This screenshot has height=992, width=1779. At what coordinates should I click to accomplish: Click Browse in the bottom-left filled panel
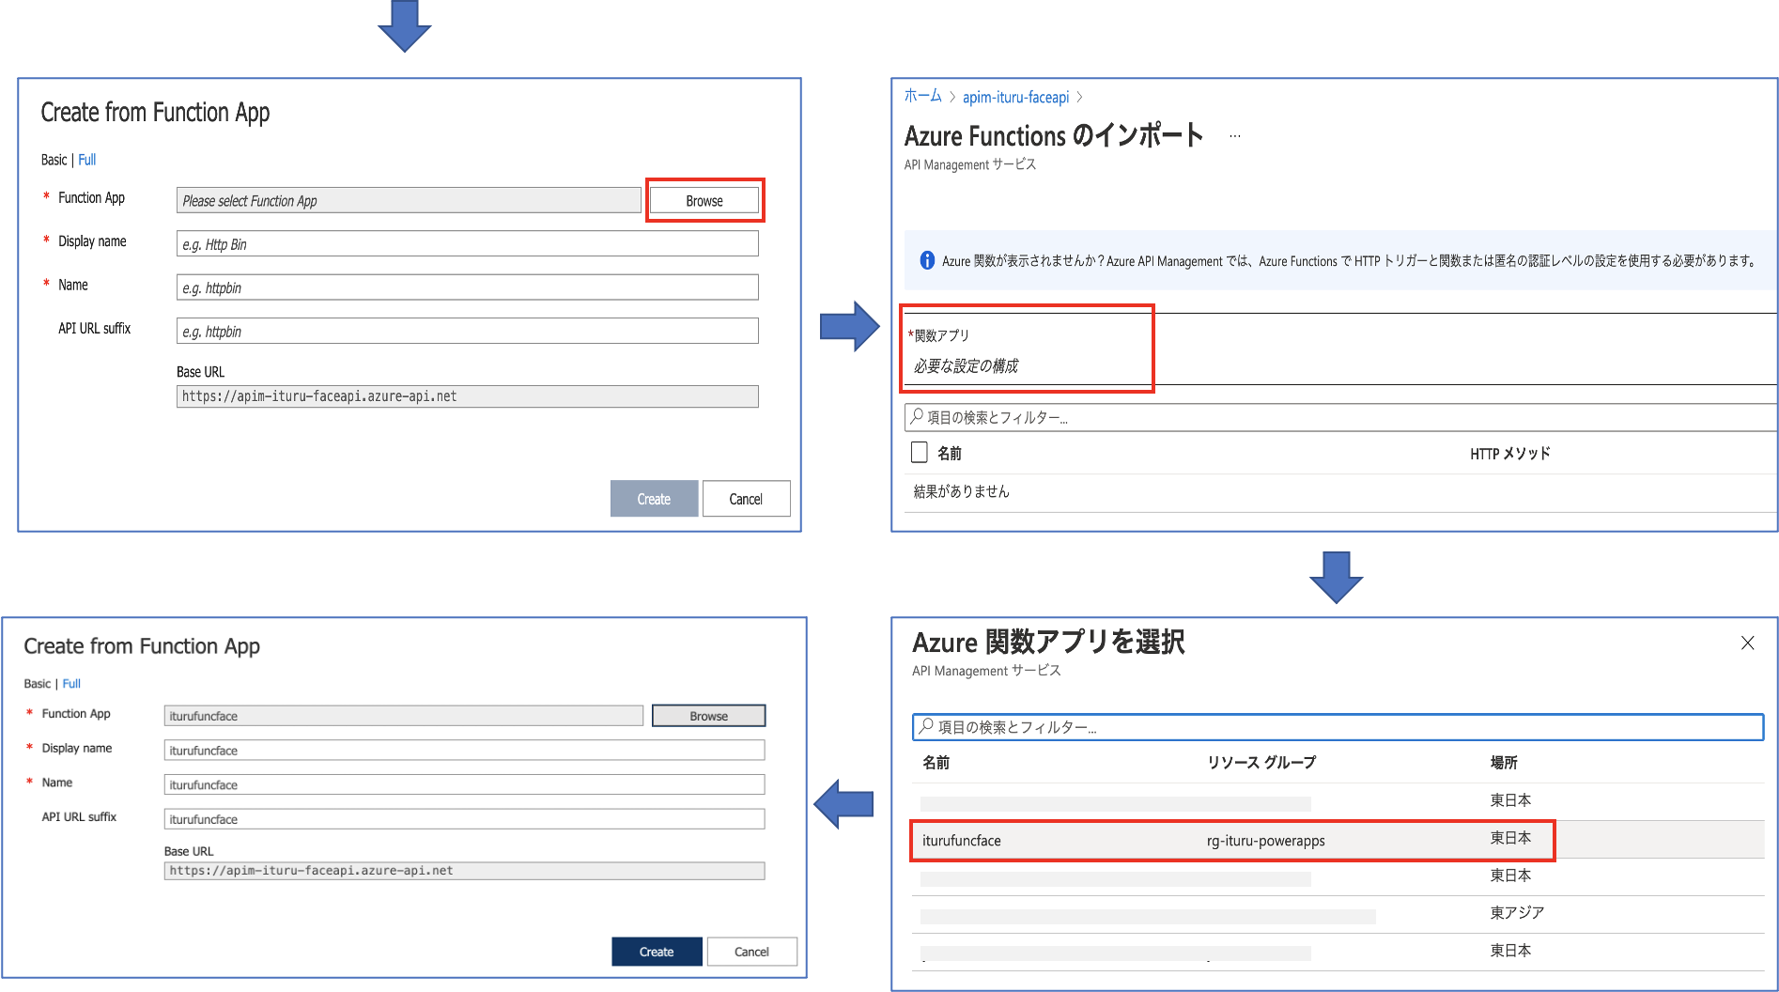click(708, 716)
